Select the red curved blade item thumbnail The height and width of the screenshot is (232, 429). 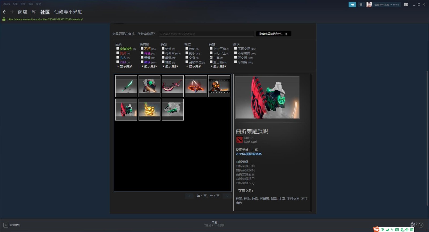click(x=173, y=86)
